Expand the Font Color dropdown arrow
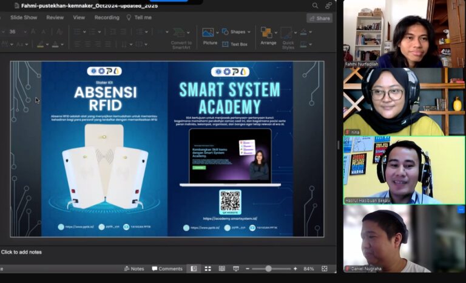 pyautogui.click(x=62, y=45)
